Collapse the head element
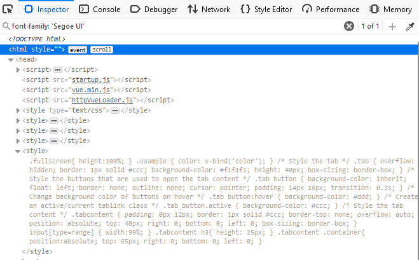 click(x=11, y=60)
